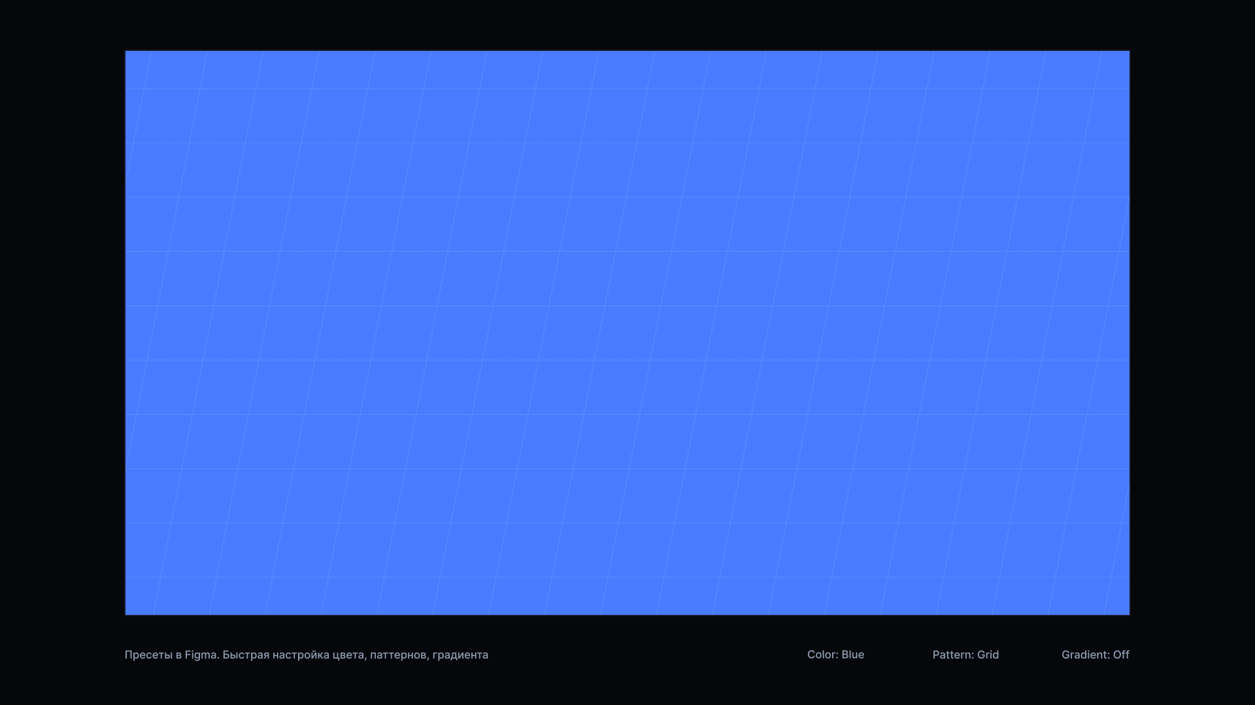Viewport: 1255px width, 705px height.
Task: Click the word Color in footer
Action: (x=822, y=655)
